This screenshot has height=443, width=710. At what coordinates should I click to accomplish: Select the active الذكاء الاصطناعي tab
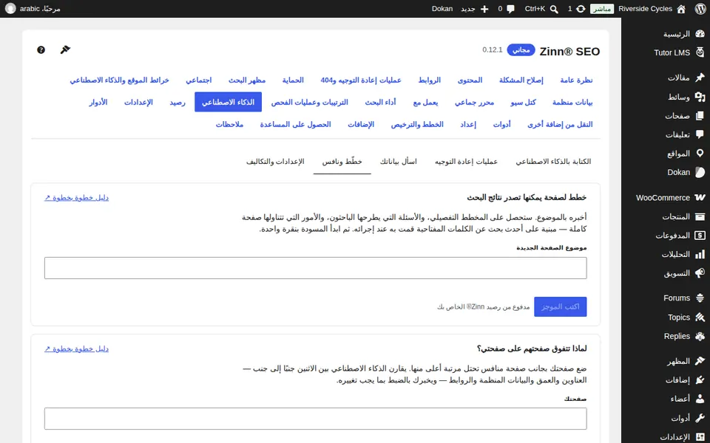click(x=229, y=102)
